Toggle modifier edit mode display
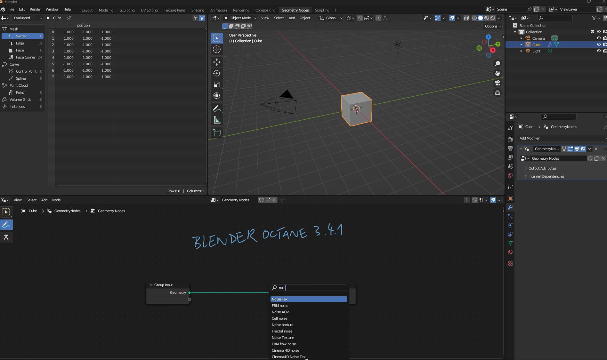This screenshot has height=360, width=607. coord(571,149)
